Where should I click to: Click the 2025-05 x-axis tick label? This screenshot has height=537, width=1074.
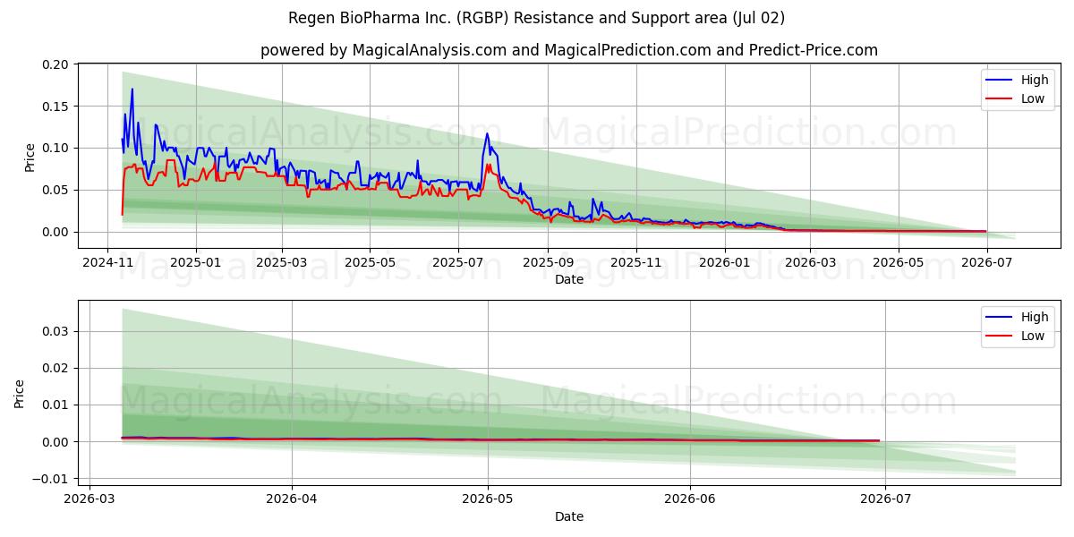(370, 263)
